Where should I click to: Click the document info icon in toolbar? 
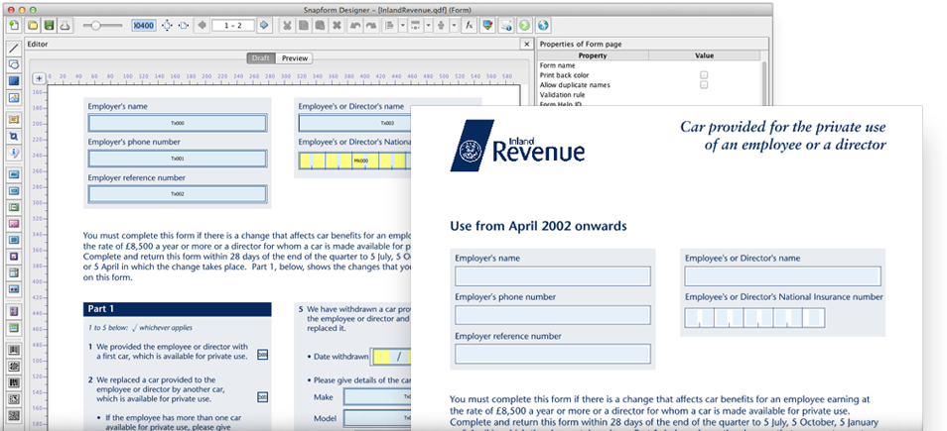[506, 26]
